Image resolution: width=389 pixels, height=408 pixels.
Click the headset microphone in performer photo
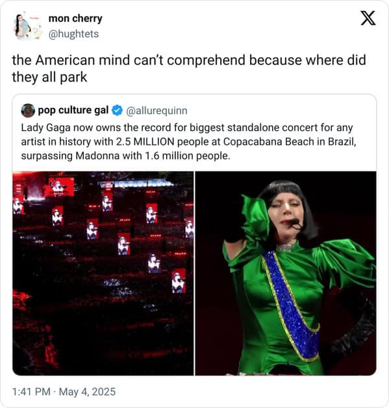pos(294,222)
